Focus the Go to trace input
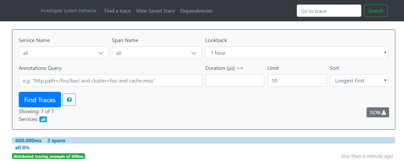The width and height of the screenshot is (404, 161). click(x=329, y=11)
